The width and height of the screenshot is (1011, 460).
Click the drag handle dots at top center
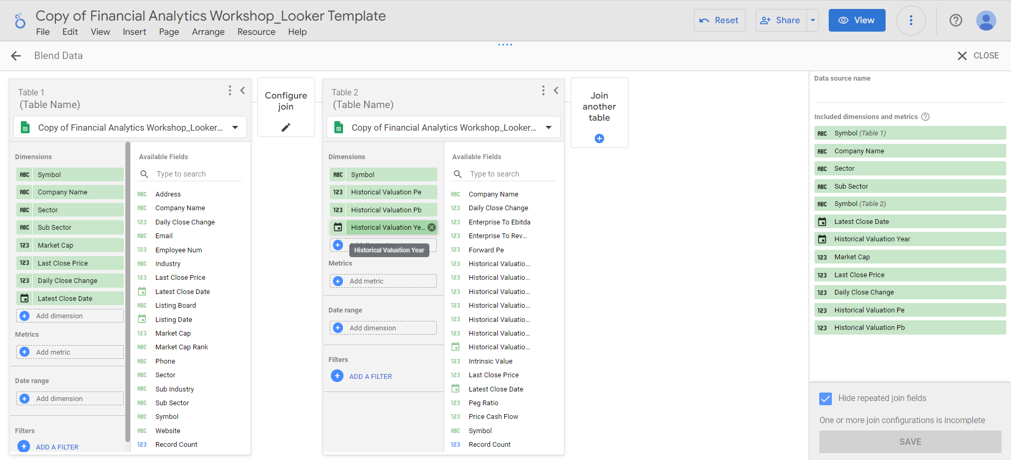[505, 45]
